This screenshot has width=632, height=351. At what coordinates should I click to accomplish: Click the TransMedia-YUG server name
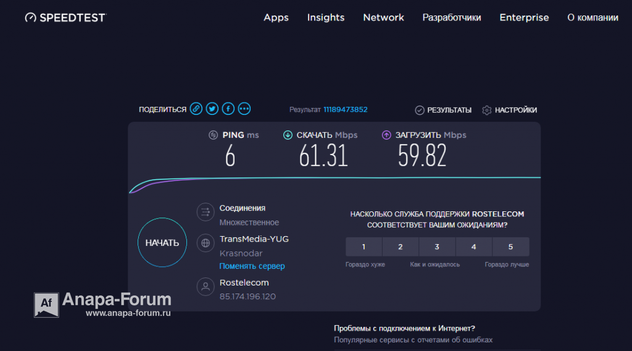click(254, 239)
